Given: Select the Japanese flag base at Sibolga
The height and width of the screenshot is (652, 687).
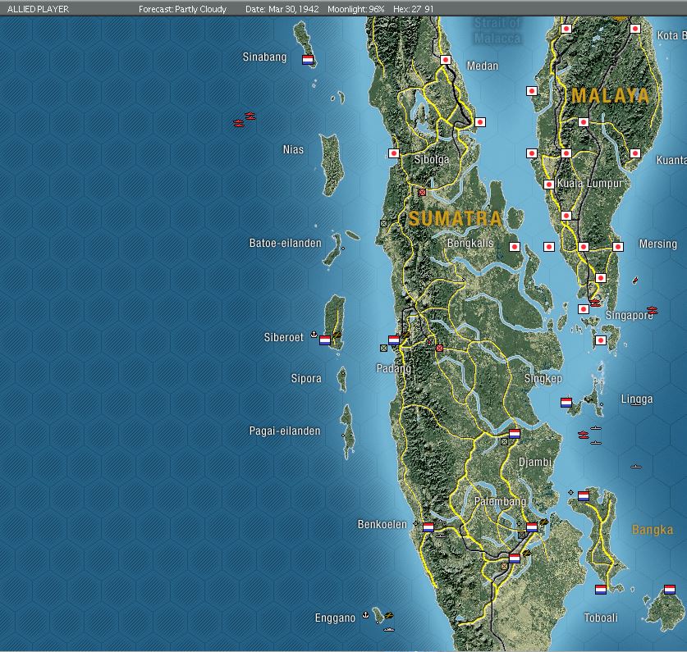Looking at the screenshot, I should tap(394, 153).
